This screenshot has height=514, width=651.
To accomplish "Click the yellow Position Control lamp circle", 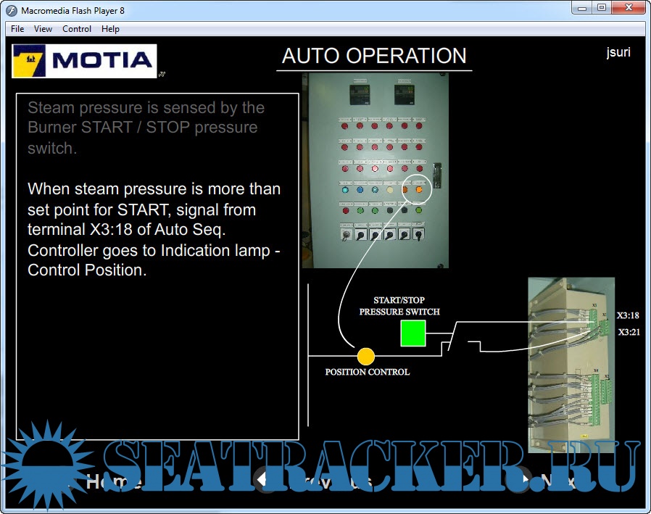I will click(366, 356).
